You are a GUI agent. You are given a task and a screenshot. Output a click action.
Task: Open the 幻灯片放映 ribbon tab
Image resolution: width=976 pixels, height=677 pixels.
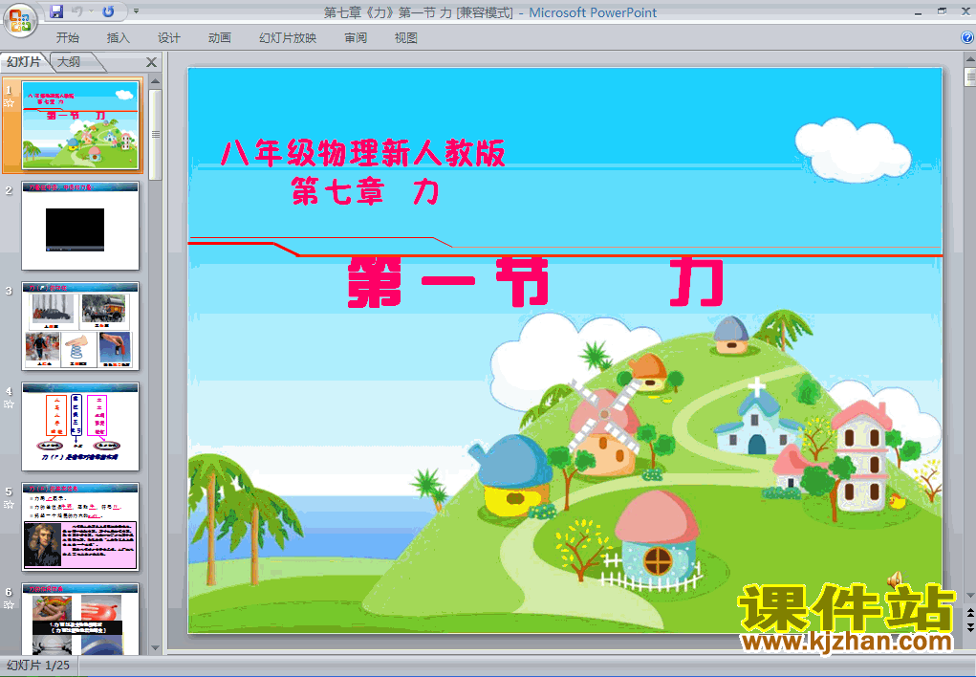pyautogui.click(x=288, y=38)
